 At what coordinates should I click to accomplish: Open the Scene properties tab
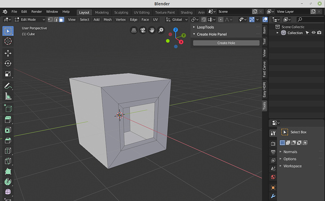(273, 169)
